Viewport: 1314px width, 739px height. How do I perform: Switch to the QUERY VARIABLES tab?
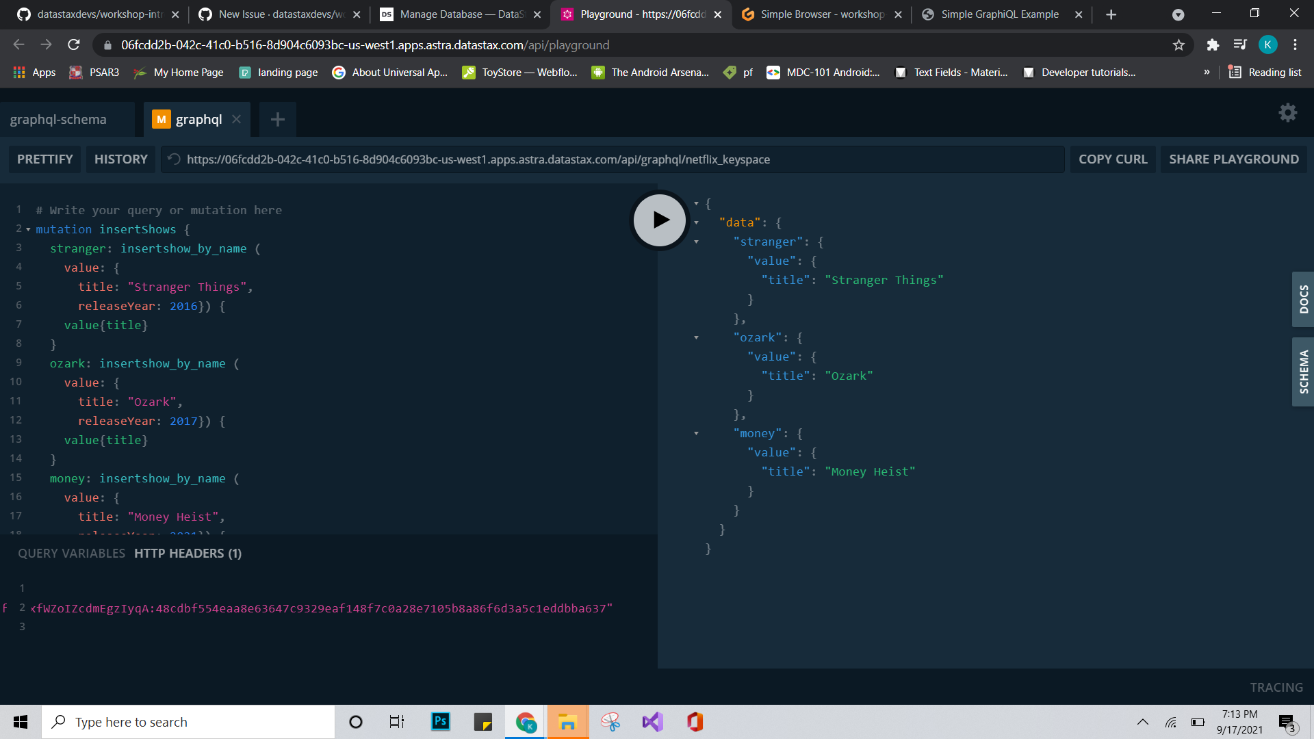click(71, 553)
